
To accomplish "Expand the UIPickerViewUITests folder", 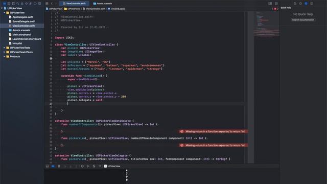I will (5, 52).
